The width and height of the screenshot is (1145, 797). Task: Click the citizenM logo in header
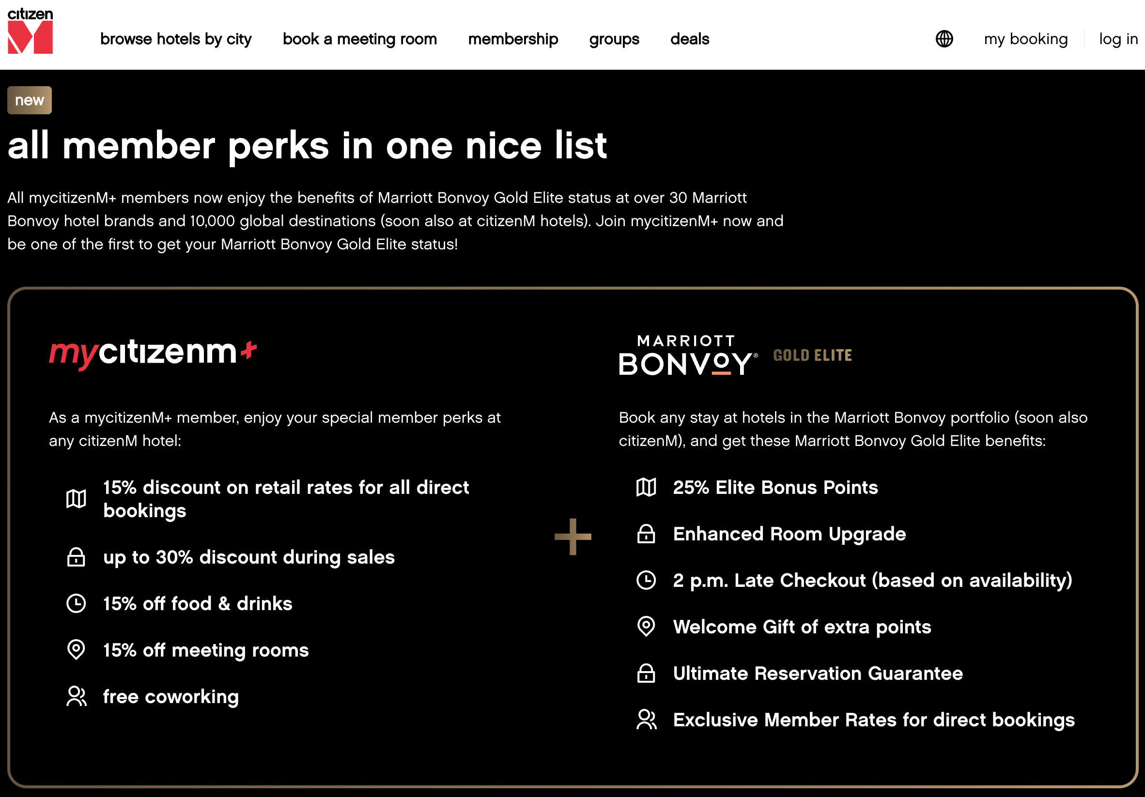(x=30, y=31)
